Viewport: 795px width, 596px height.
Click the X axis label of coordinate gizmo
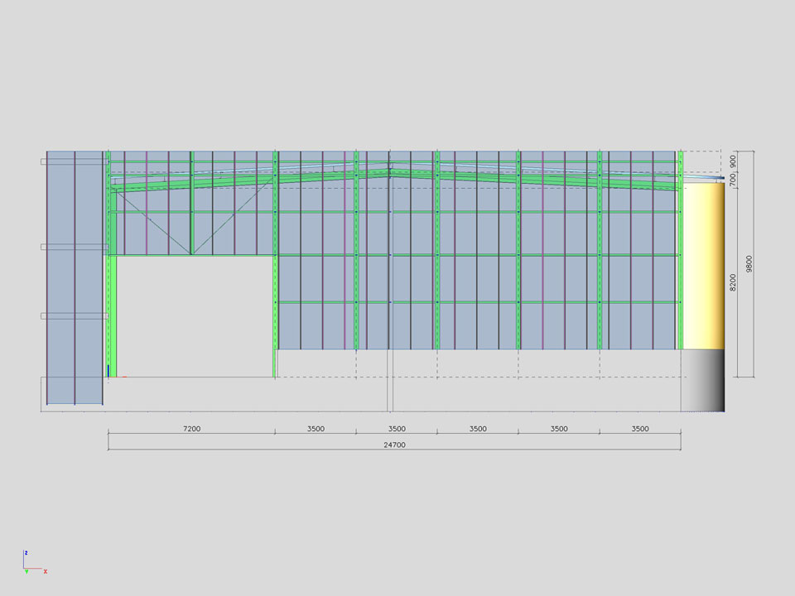click(46, 571)
